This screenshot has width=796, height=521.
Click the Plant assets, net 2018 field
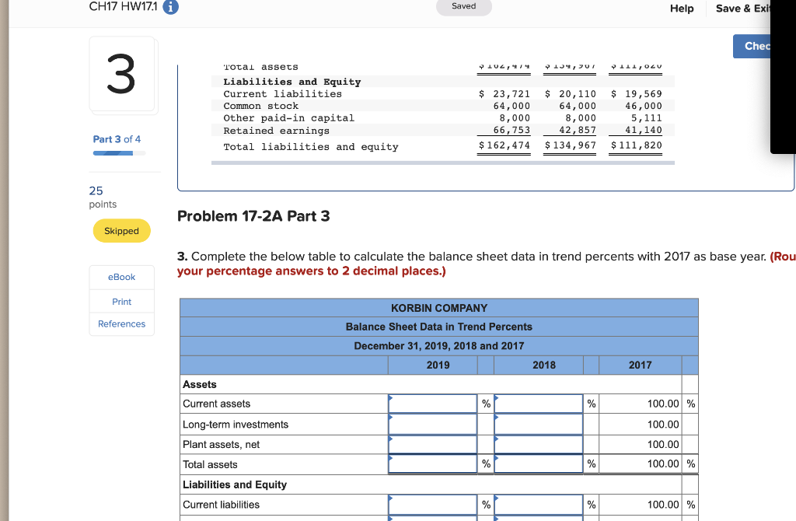coord(538,444)
